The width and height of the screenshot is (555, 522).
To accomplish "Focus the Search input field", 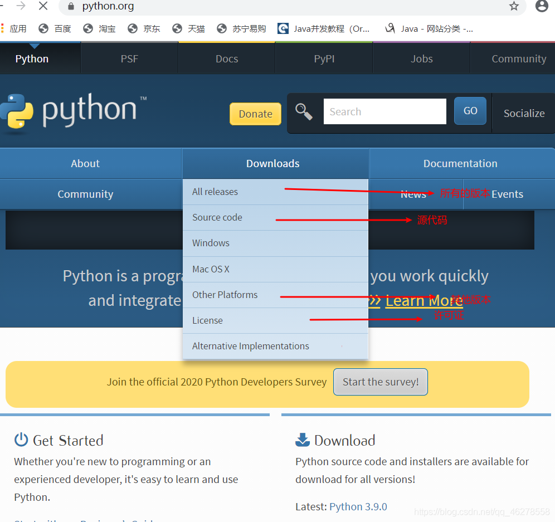I will (384, 111).
